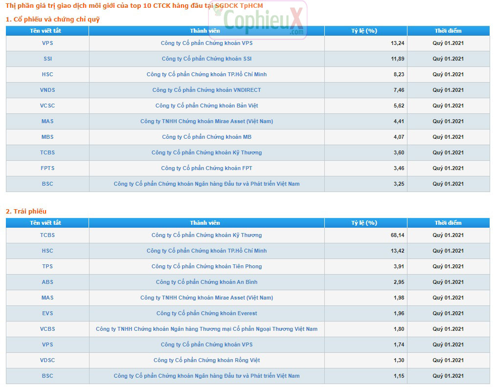The height and width of the screenshot is (387, 496).
Task: Click the Cổ phiếu và chứng chỉ quỹ heading
Action: [x=53, y=19]
